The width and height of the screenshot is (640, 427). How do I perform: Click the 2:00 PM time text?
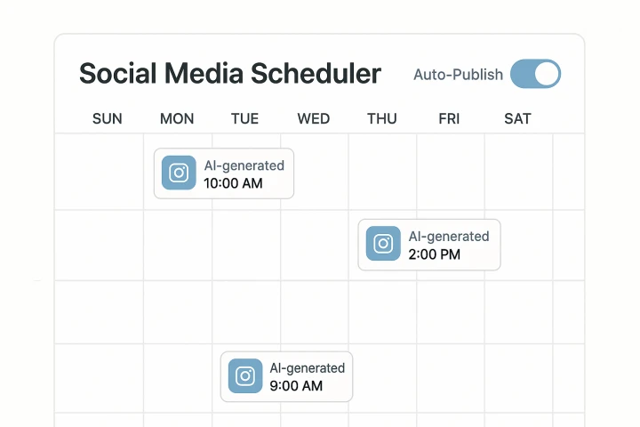435,254
